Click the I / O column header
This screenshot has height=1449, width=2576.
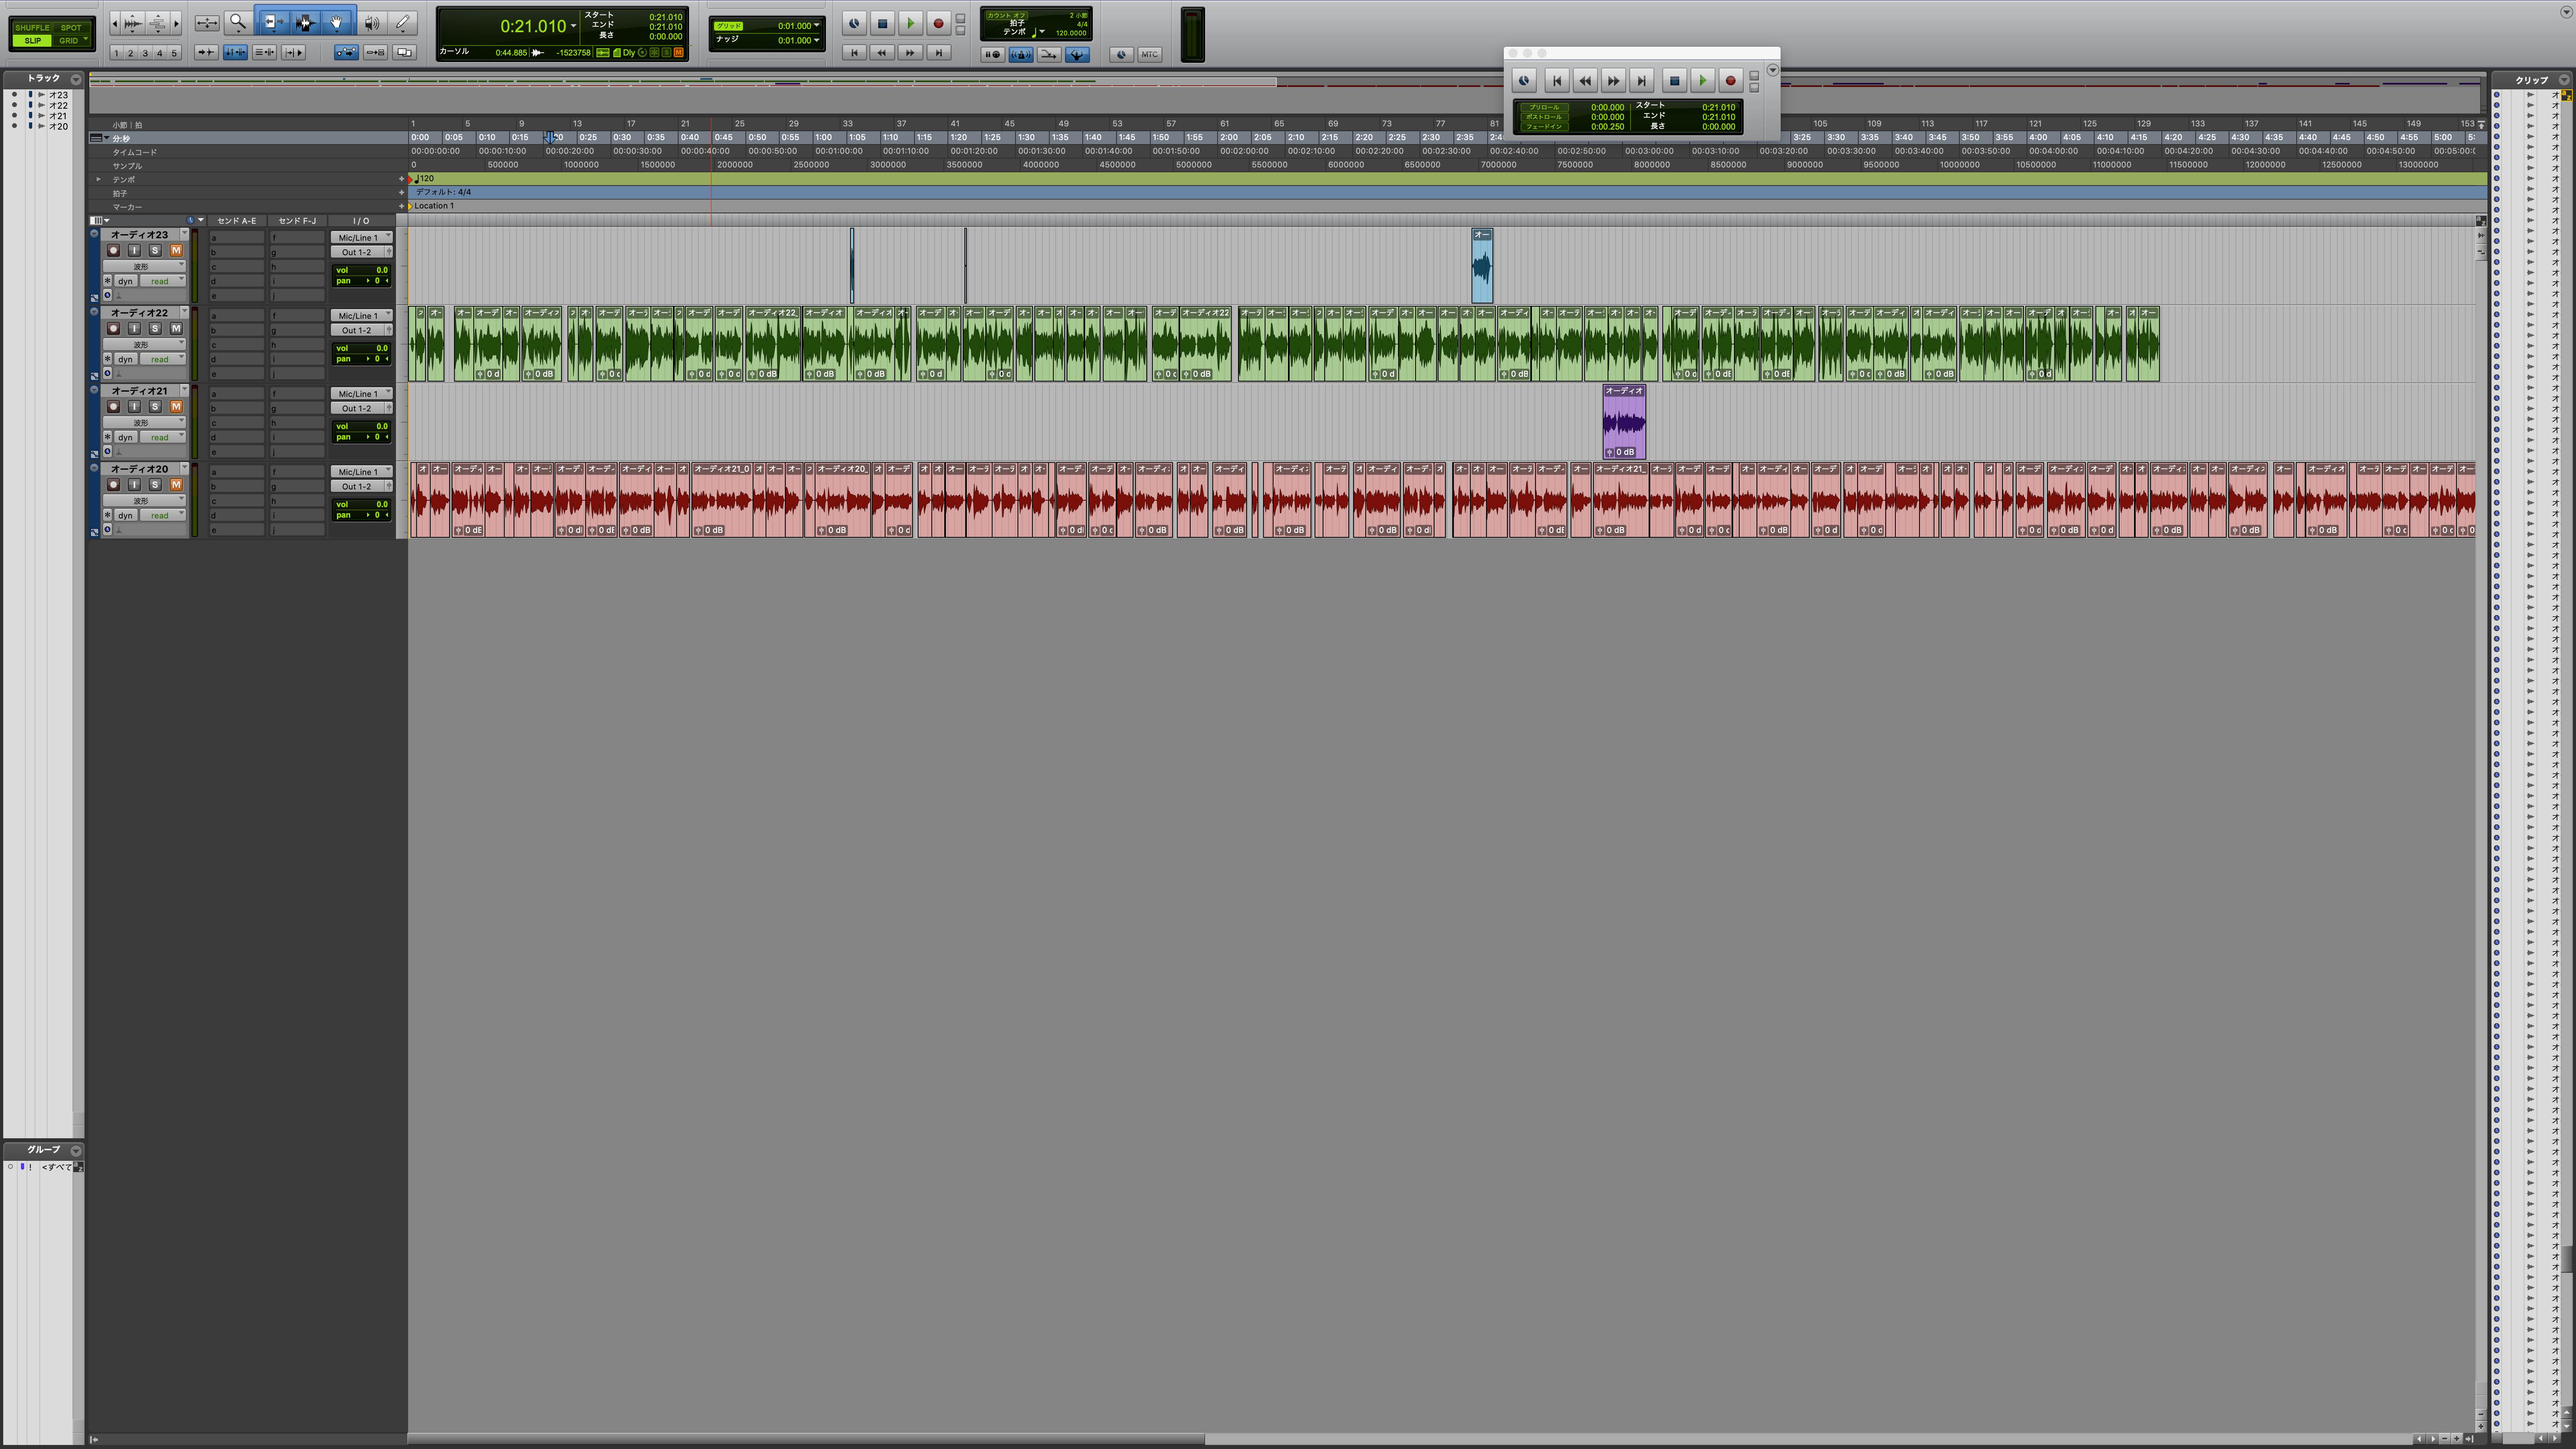(x=361, y=221)
